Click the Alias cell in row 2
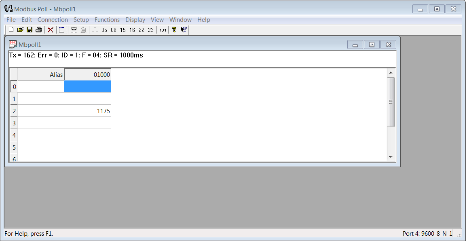 click(x=41, y=111)
